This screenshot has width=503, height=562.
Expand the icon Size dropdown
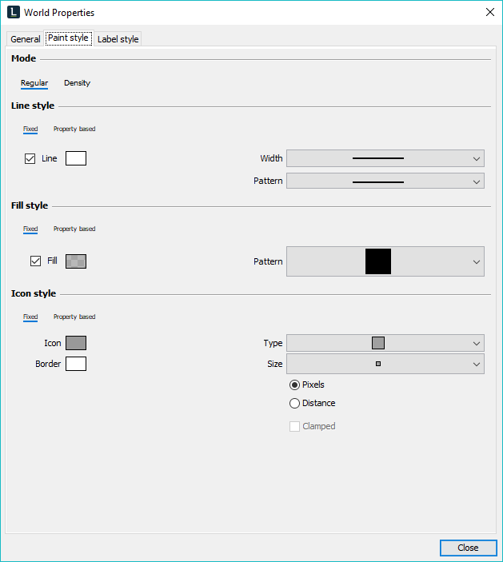pyautogui.click(x=385, y=364)
